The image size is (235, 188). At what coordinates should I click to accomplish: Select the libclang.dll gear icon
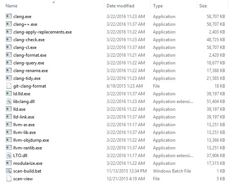pyautogui.click(x=9, y=101)
